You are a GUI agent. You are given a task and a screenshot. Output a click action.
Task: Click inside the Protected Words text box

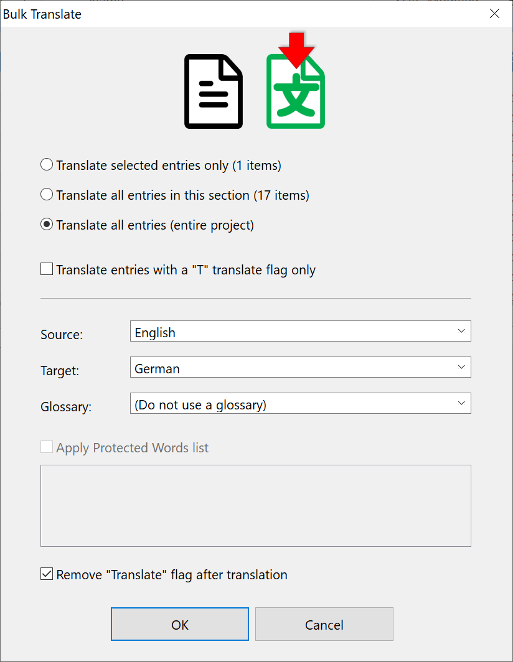pos(256,506)
